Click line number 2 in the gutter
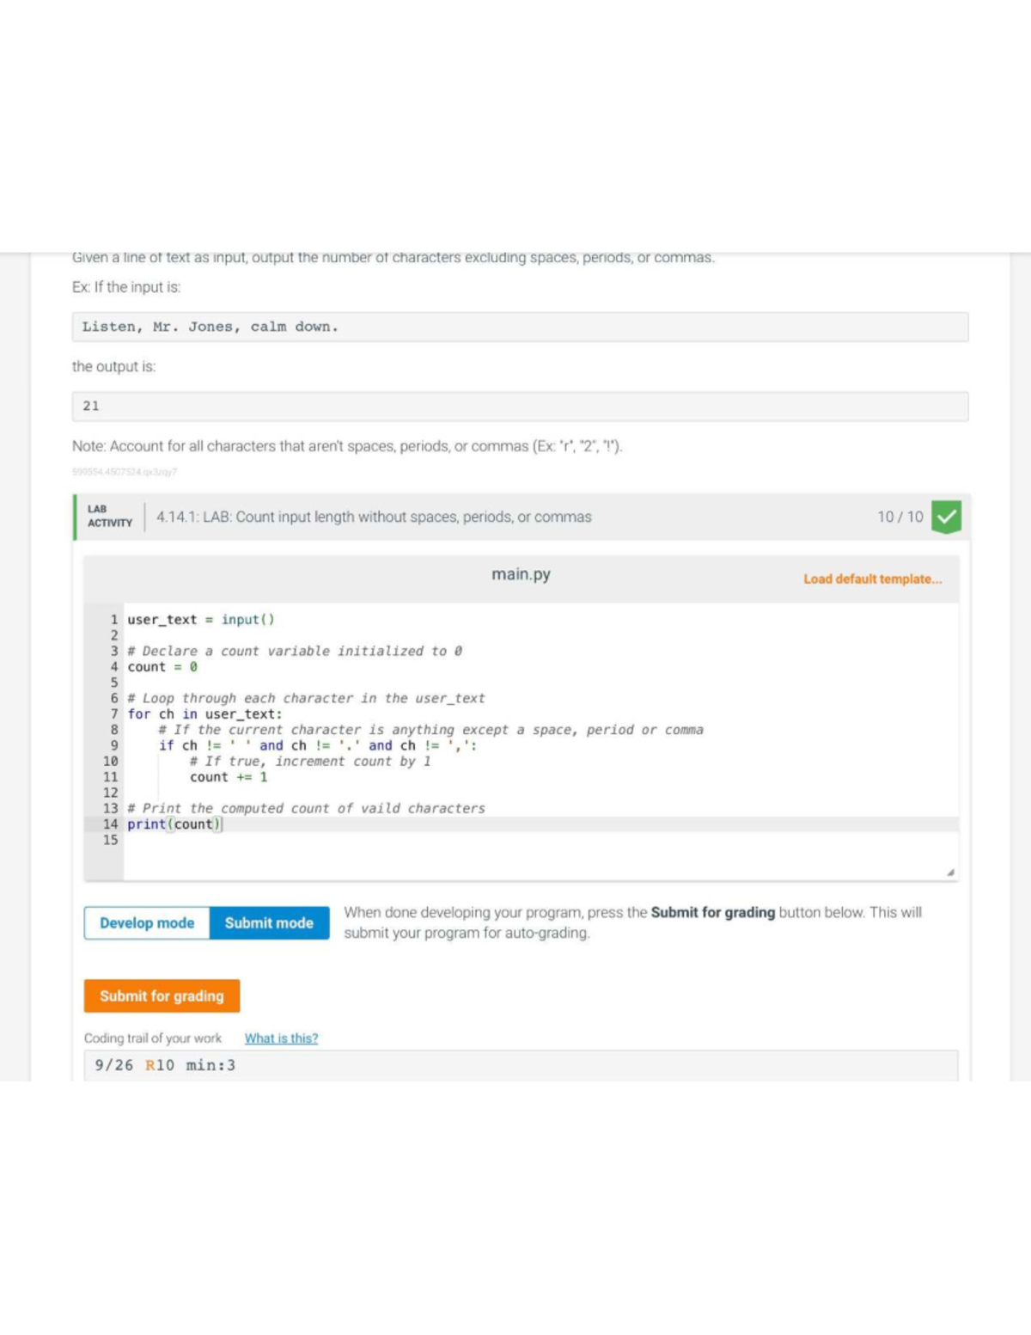Viewport: 1031px width, 1335px height. 113,635
